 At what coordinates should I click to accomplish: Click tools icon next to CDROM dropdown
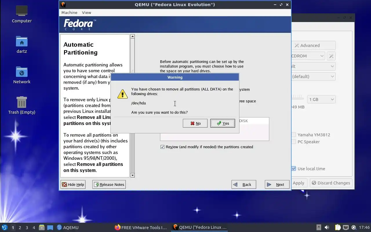(x=331, y=56)
